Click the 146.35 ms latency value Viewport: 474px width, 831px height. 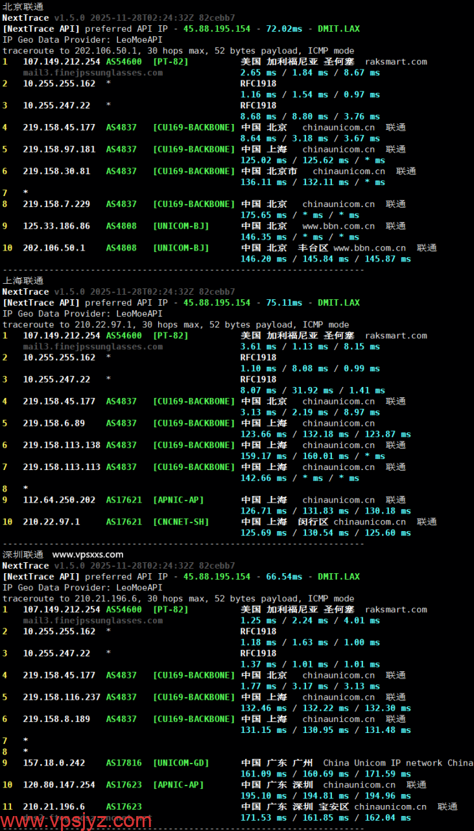click(263, 237)
